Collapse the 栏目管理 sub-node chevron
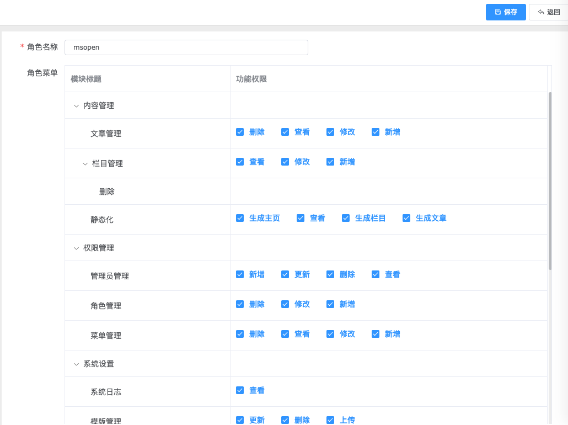 point(85,163)
